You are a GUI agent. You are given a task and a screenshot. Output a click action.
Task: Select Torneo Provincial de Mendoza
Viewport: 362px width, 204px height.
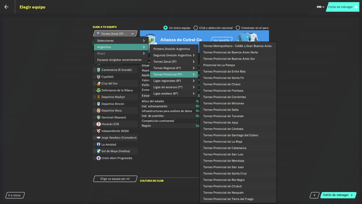click(x=238, y=161)
